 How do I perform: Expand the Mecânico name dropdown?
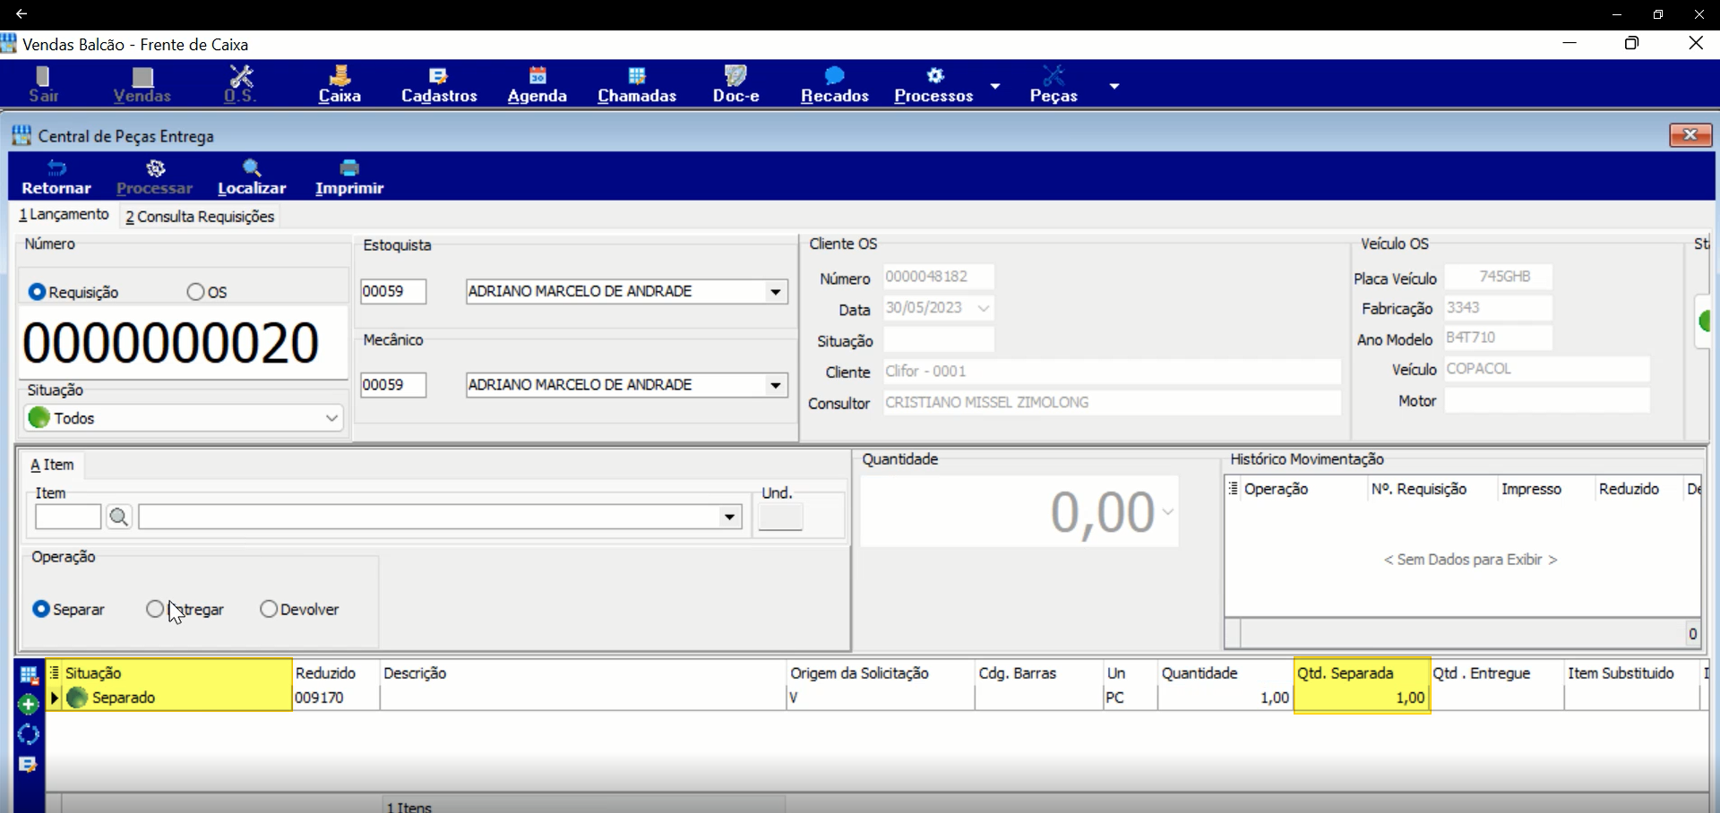coord(775,385)
